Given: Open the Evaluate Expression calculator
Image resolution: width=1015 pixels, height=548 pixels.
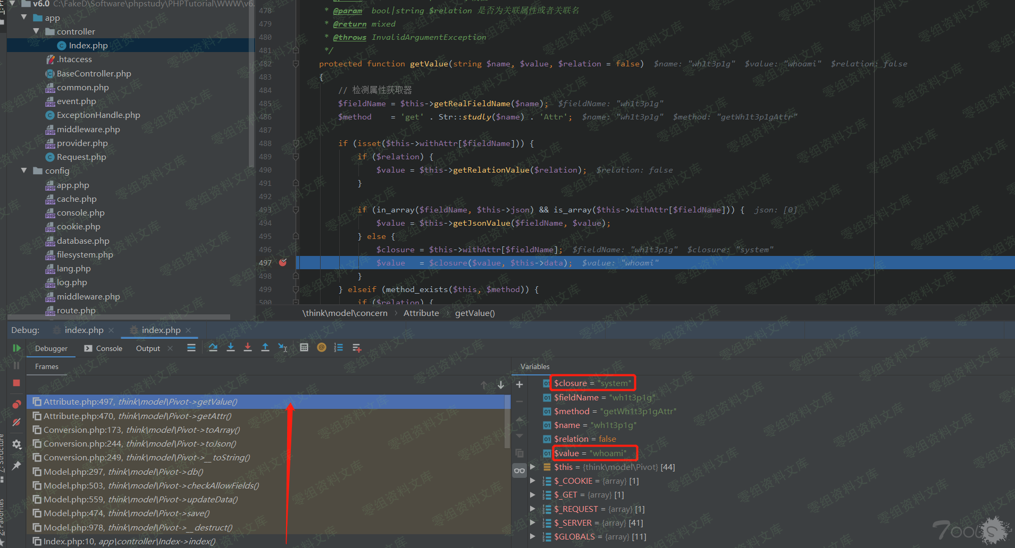Looking at the screenshot, I should tap(304, 348).
